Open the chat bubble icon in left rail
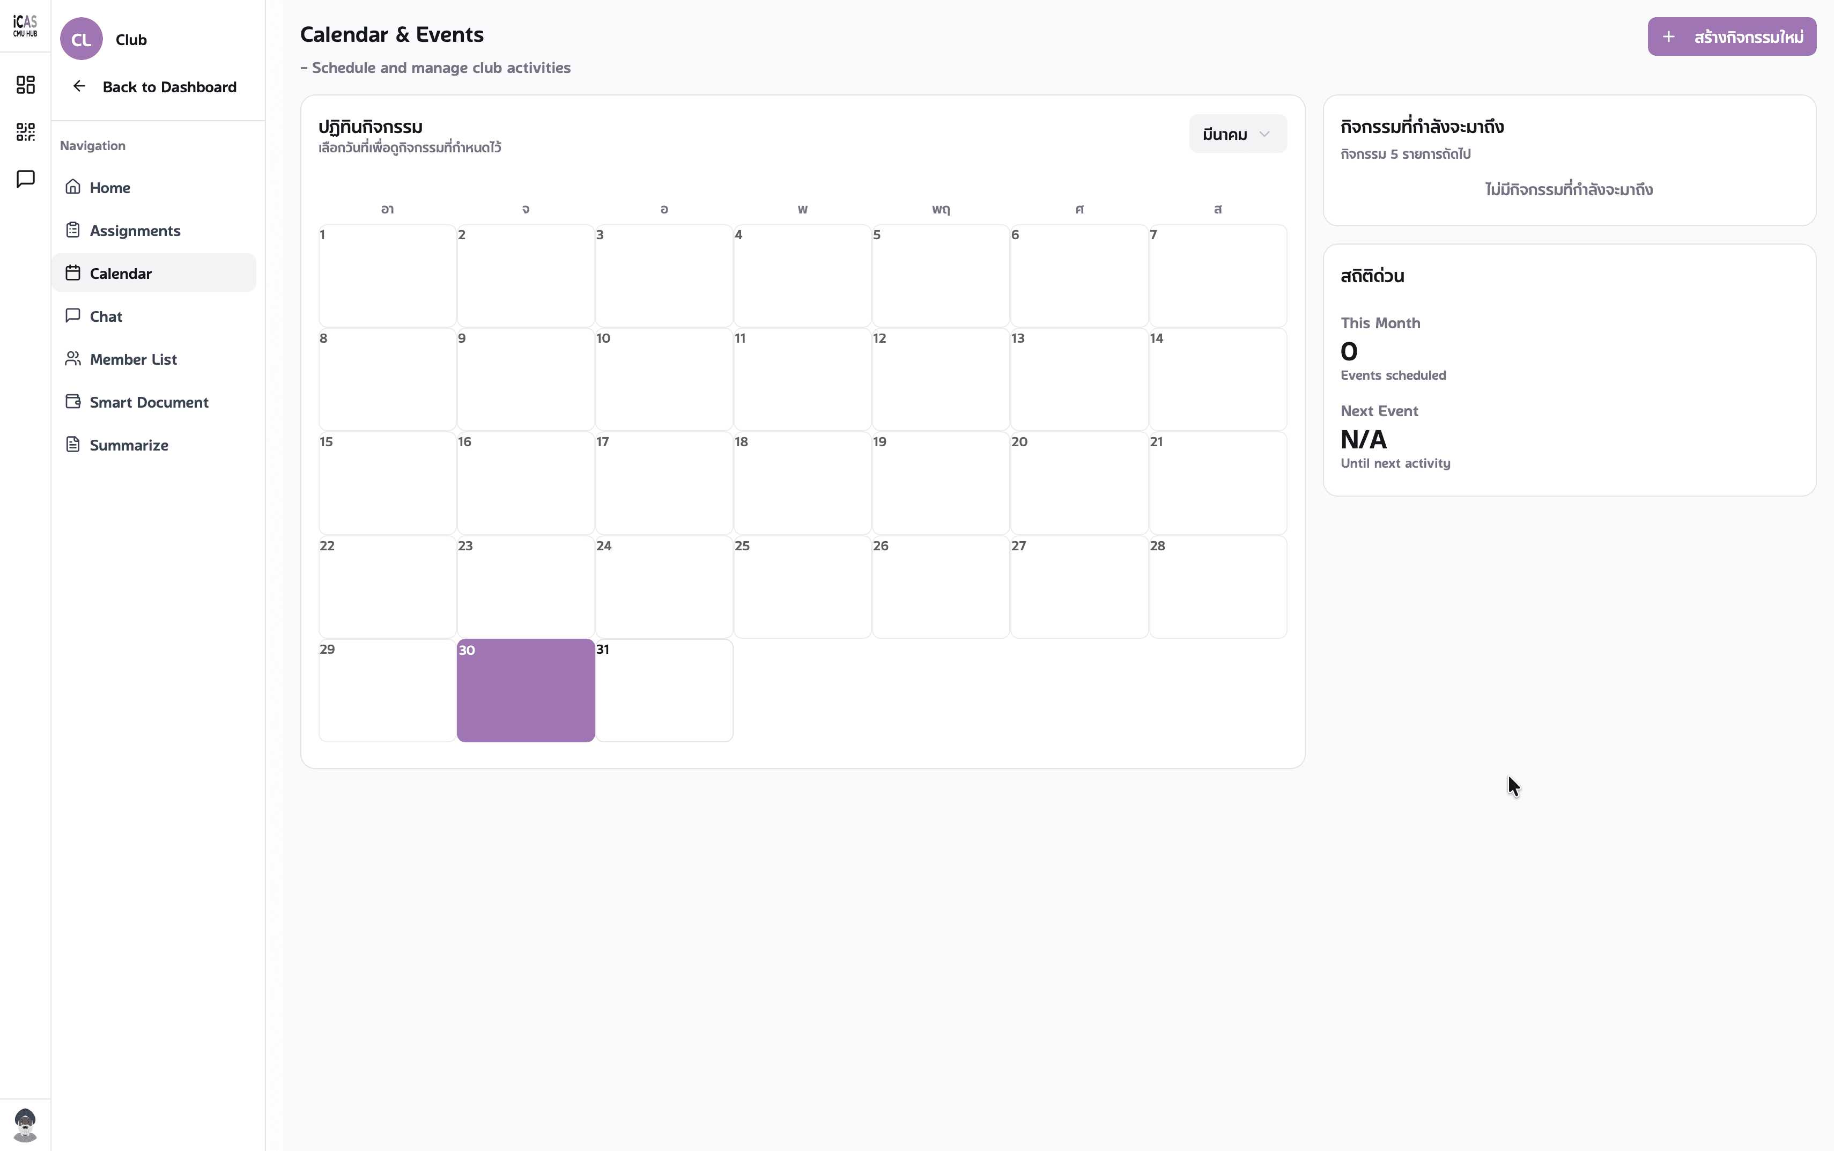 (x=25, y=179)
